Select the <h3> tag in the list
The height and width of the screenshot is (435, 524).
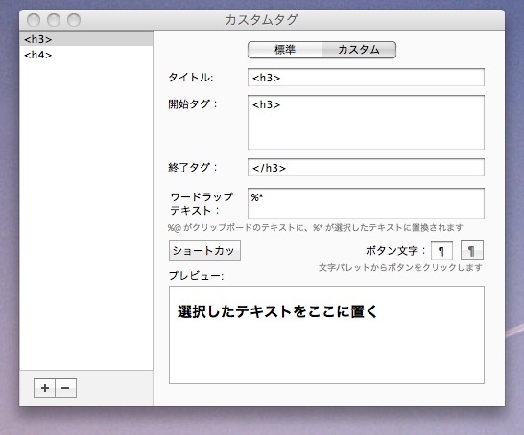click(86, 39)
